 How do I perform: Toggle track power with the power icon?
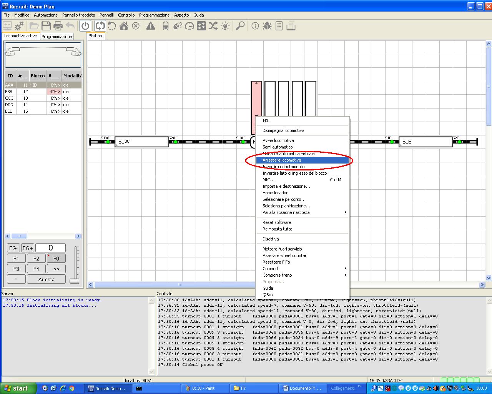[x=85, y=26]
